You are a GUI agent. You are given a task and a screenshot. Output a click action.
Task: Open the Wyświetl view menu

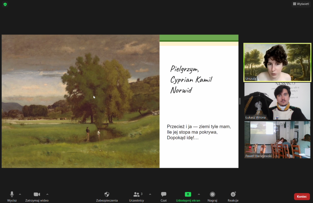coord(301,4)
